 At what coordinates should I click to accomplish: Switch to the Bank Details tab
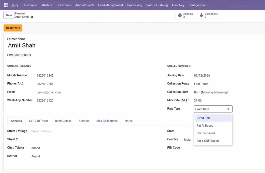tap(63, 121)
